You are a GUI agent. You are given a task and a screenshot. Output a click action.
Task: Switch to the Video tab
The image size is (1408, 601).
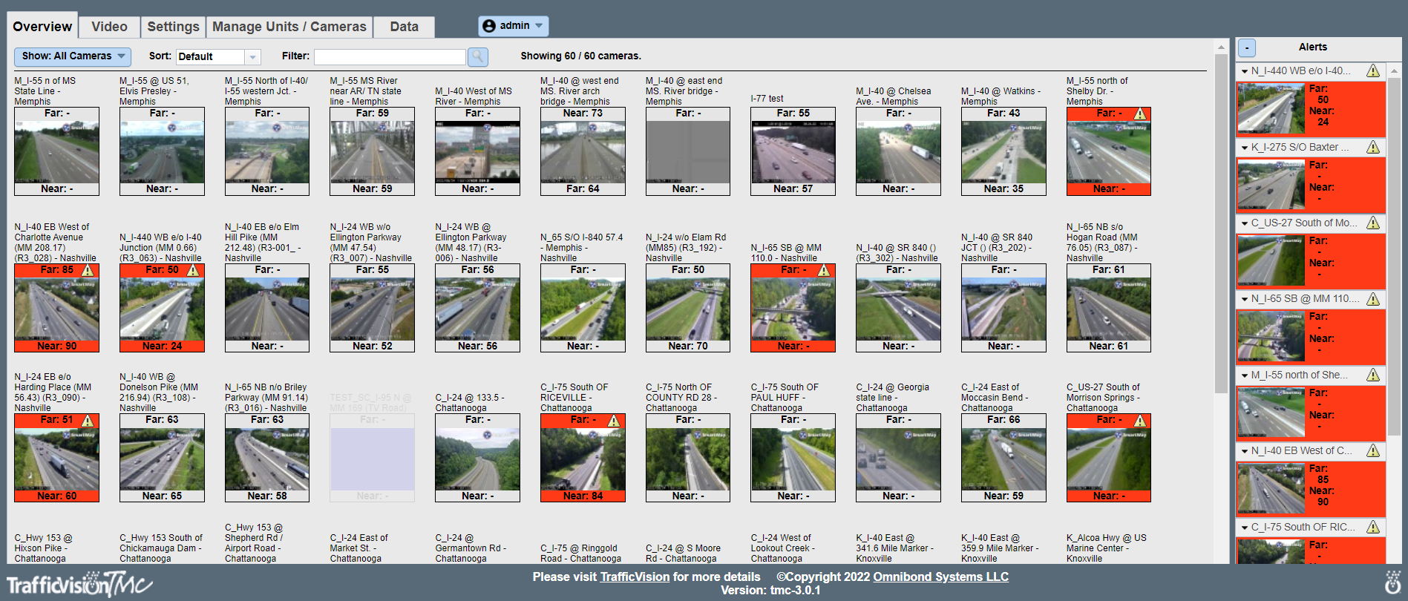pyautogui.click(x=109, y=27)
